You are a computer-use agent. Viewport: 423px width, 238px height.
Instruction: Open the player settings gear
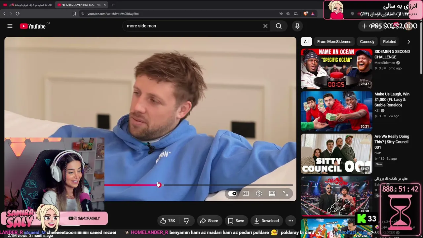click(x=259, y=194)
